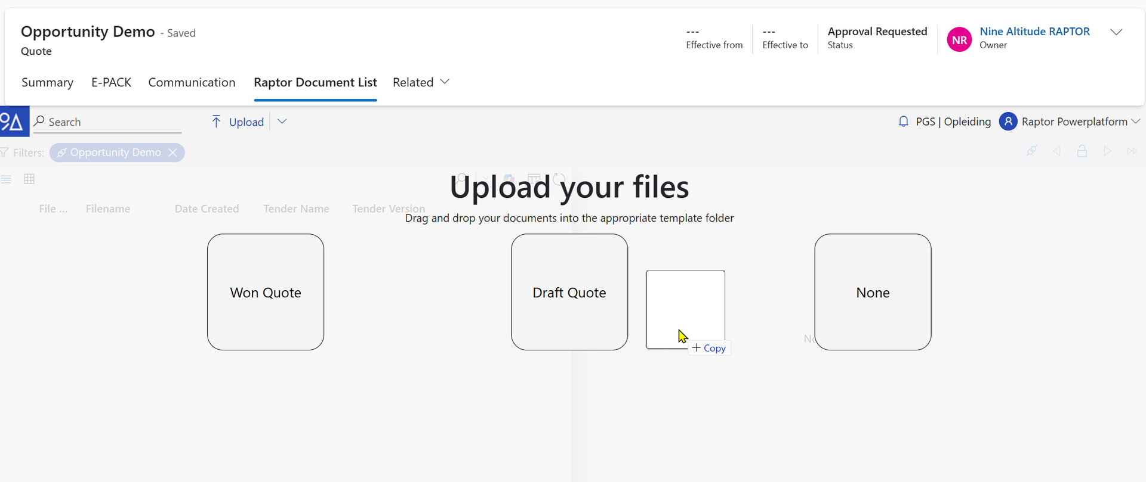Click the unlocked padlock icon

[1082, 151]
